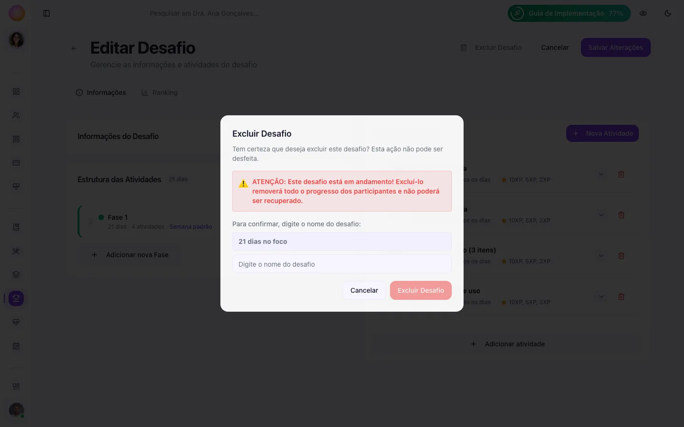Select the Informações tab
Image resolution: width=684 pixels, height=427 pixels.
coord(101,93)
